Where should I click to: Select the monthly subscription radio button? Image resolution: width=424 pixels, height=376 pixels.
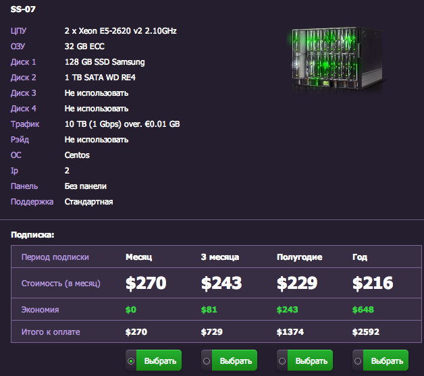(x=130, y=360)
